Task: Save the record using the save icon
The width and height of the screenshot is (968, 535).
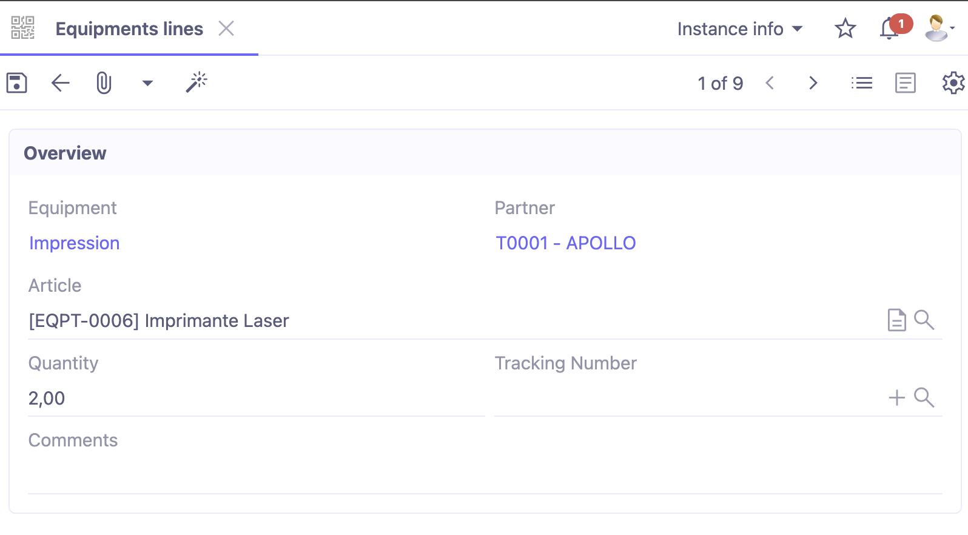Action: tap(16, 82)
